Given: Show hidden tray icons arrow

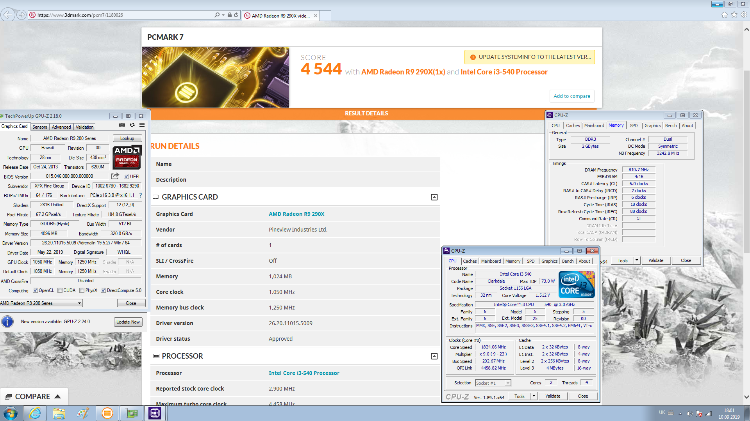Looking at the screenshot, I should [x=680, y=414].
